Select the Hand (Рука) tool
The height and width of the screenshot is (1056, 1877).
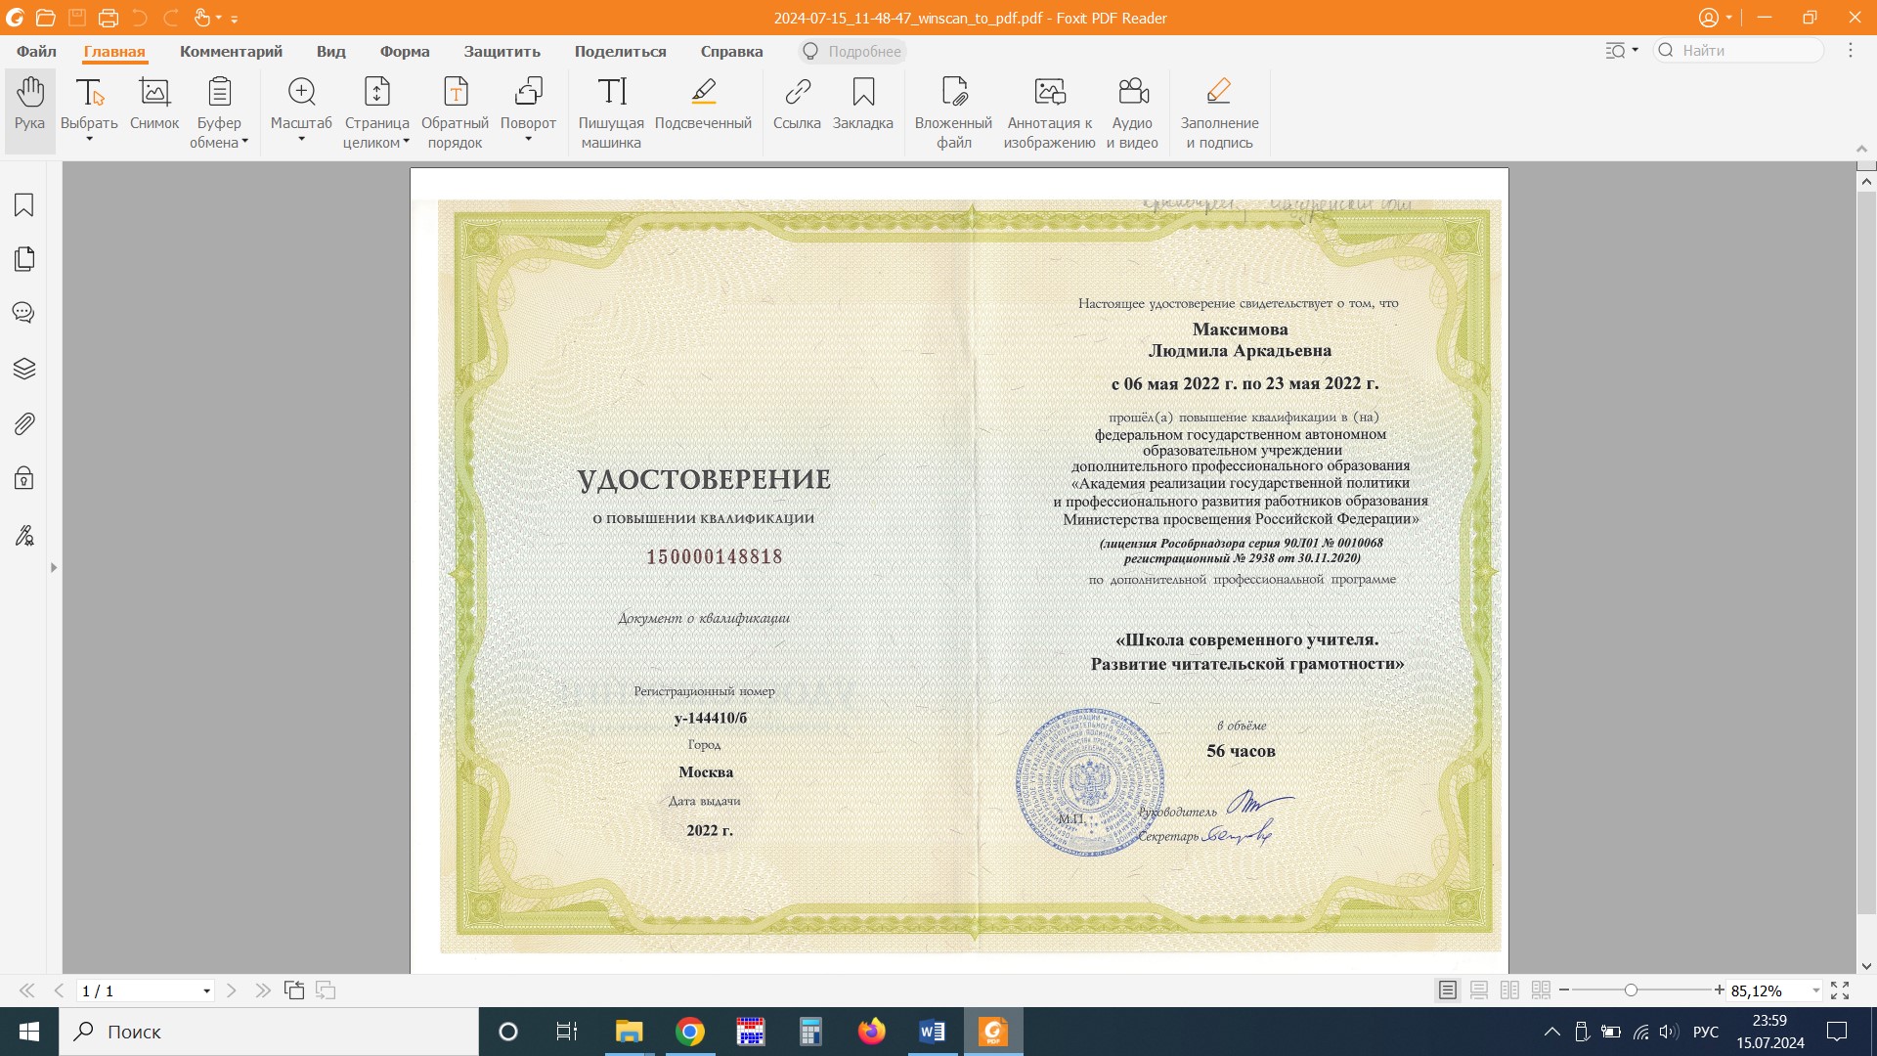pos(29,105)
